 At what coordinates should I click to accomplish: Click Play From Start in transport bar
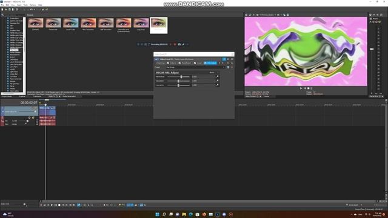(x=48, y=205)
